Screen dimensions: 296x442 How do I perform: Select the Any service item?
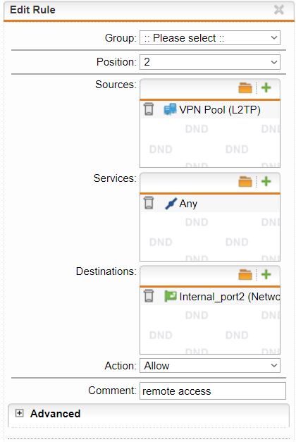click(188, 204)
